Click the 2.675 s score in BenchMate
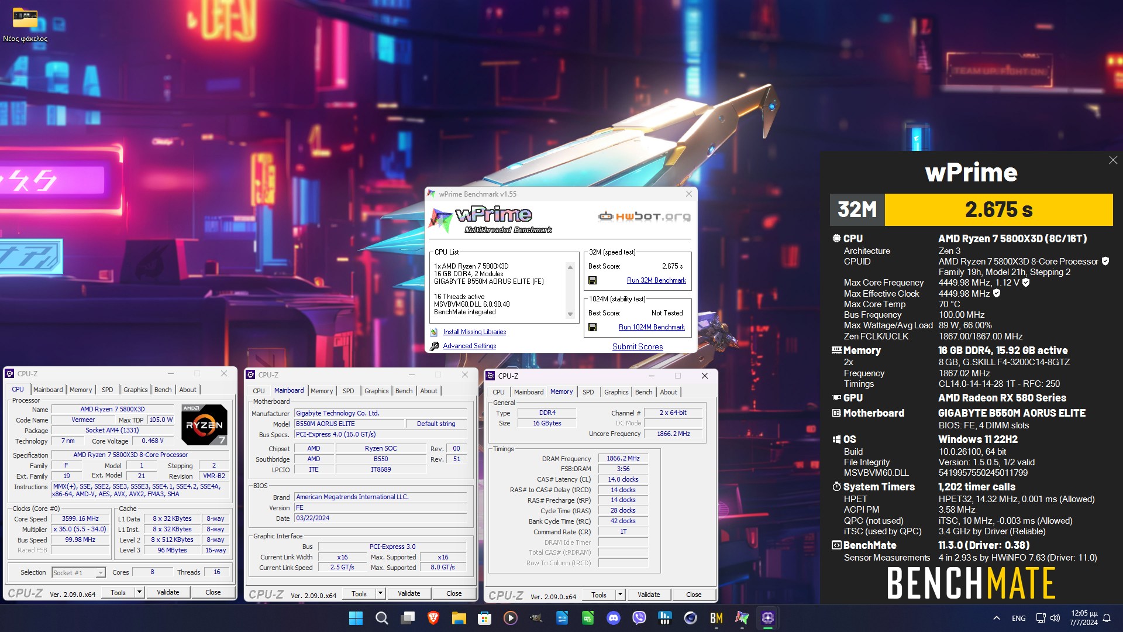 [x=998, y=209]
